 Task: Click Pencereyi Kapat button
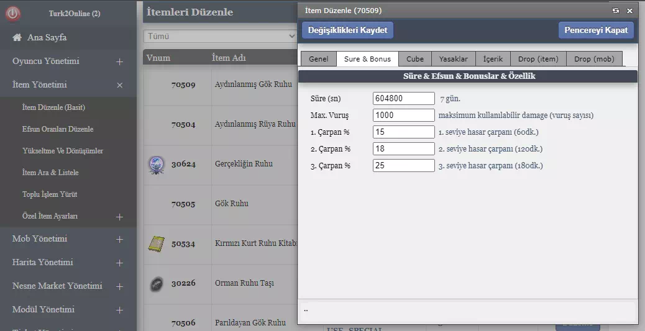(596, 30)
